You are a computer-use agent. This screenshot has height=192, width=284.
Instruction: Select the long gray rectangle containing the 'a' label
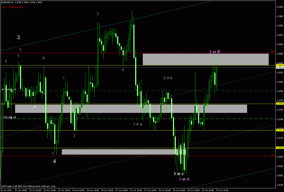tap(131, 109)
